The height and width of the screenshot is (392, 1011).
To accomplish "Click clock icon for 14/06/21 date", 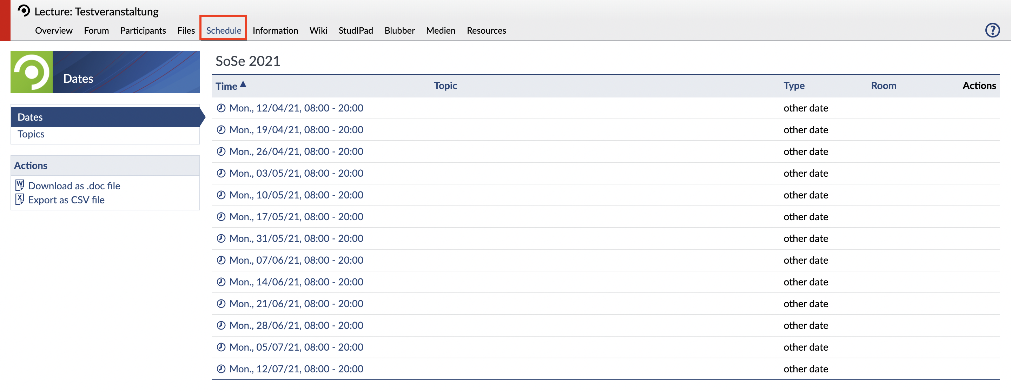I will click(222, 282).
